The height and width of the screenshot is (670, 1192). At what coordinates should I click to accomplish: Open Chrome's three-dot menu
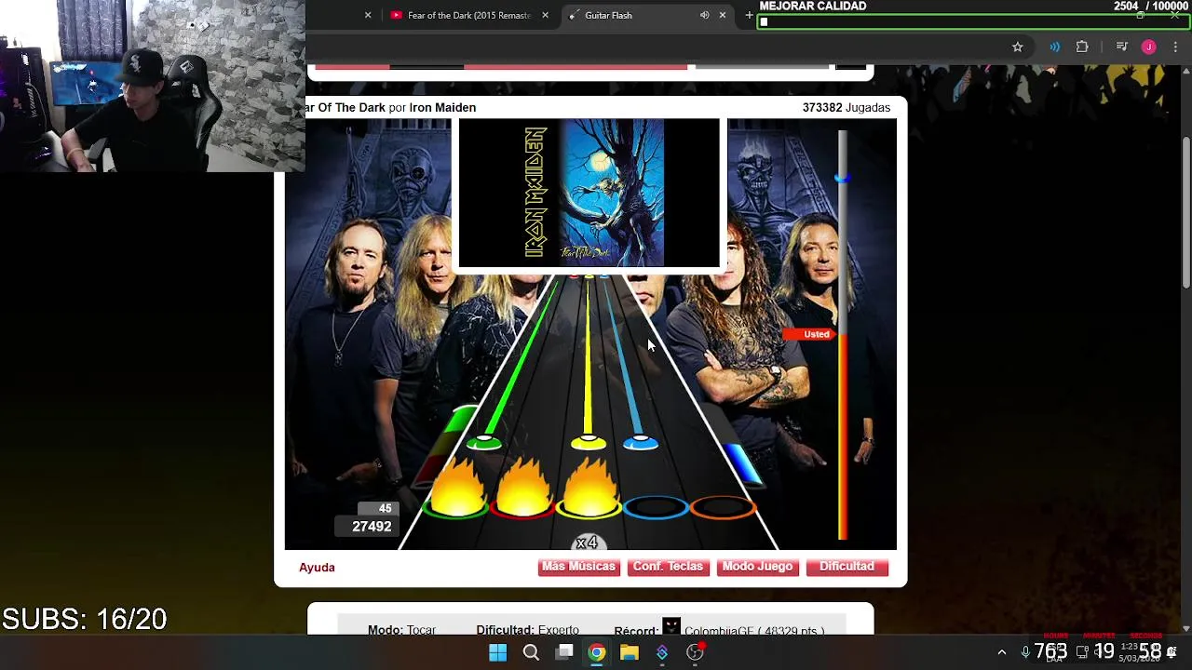point(1175,47)
